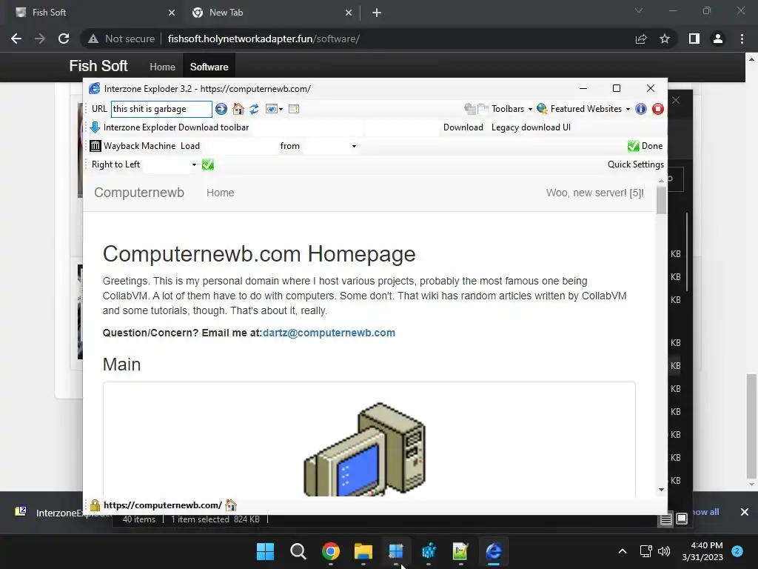Click the Interzone Exploder title bar icon

[94, 89]
